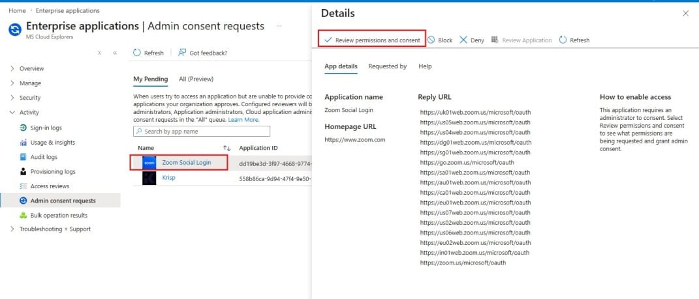Click Bulk operation results icon
The height and width of the screenshot is (299, 699).
pos(23,216)
